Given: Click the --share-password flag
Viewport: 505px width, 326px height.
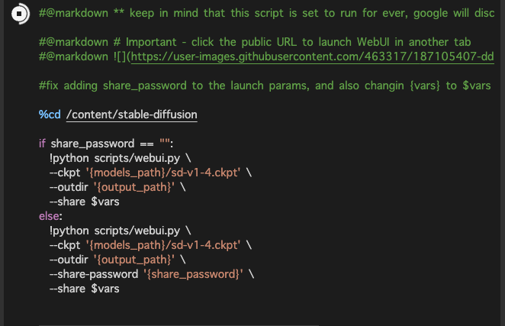Looking at the screenshot, I should coord(94,274).
